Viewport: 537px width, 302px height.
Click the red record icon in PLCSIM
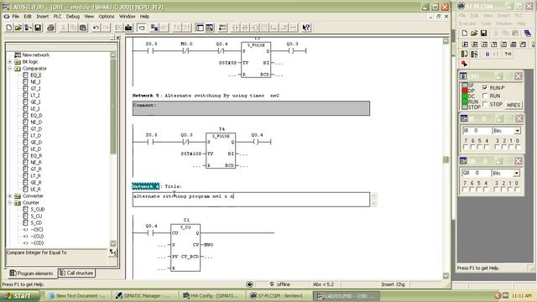point(464,64)
